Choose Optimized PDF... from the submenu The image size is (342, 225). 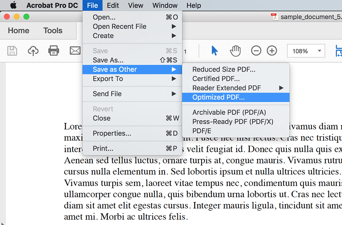[x=236, y=97]
